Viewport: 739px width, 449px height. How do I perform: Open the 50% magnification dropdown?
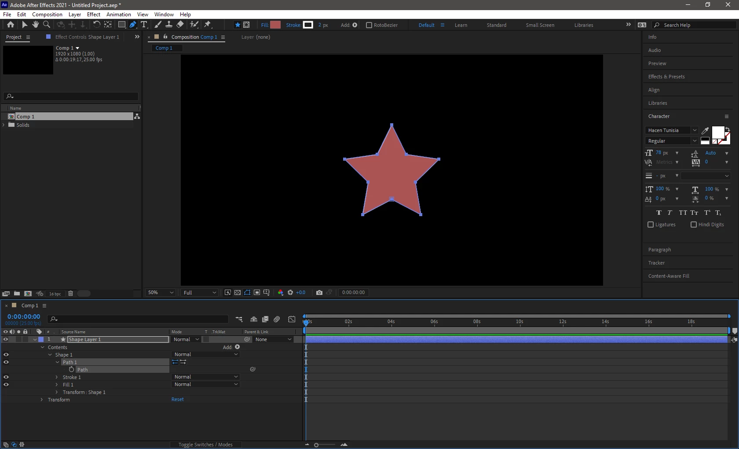(161, 292)
